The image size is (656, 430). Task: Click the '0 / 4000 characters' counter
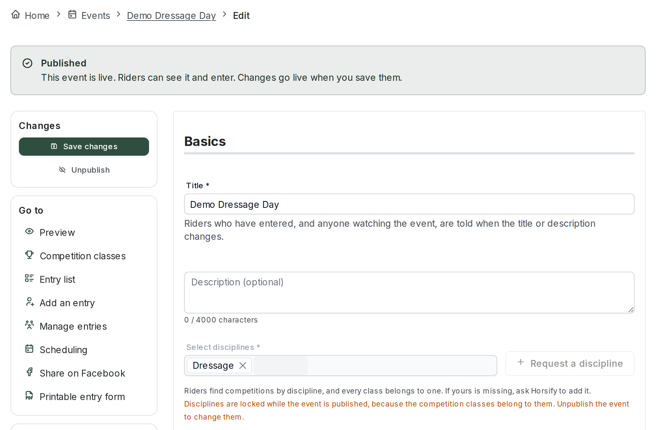221,320
